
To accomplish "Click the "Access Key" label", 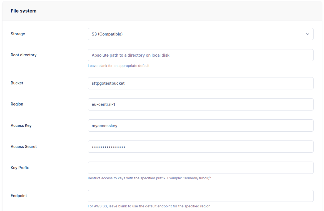I will [x=21, y=125].
